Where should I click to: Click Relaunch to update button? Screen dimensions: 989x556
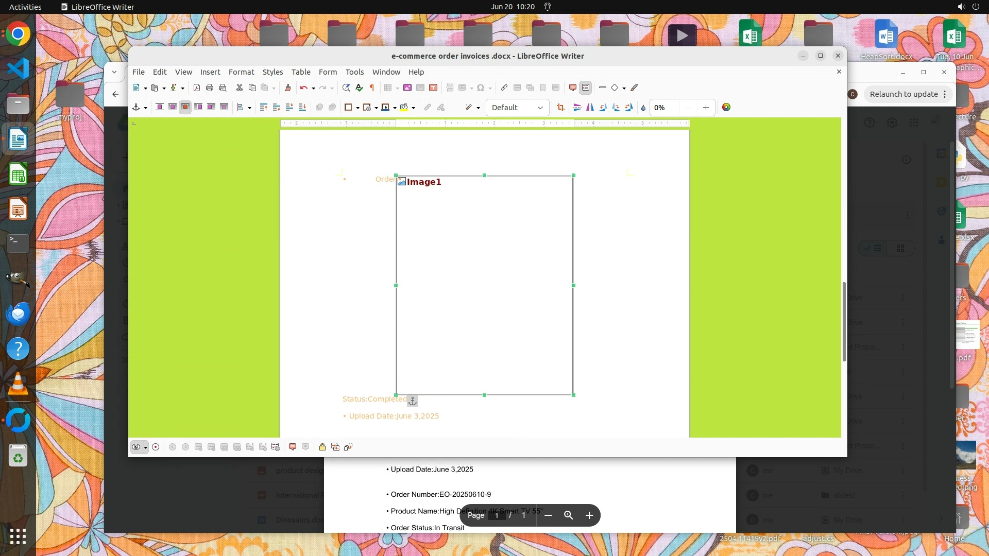903,94
